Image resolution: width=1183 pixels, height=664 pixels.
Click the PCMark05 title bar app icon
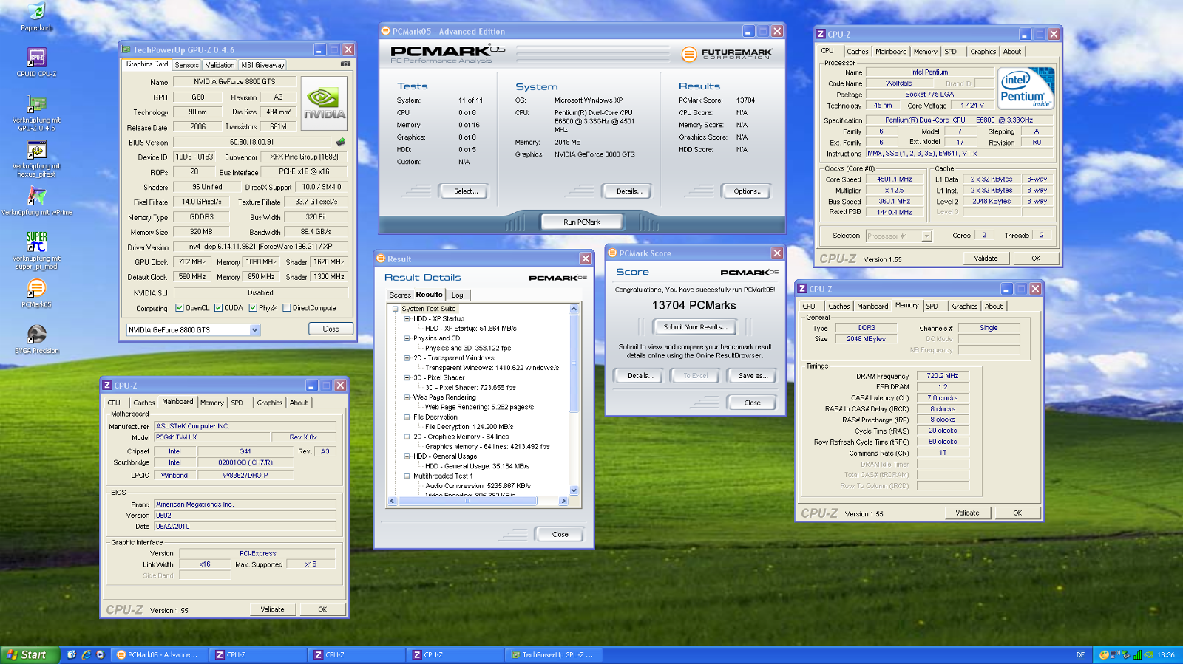pos(385,31)
